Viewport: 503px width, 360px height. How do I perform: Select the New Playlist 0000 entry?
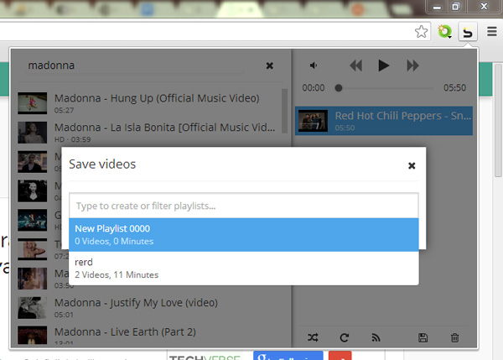coord(244,235)
